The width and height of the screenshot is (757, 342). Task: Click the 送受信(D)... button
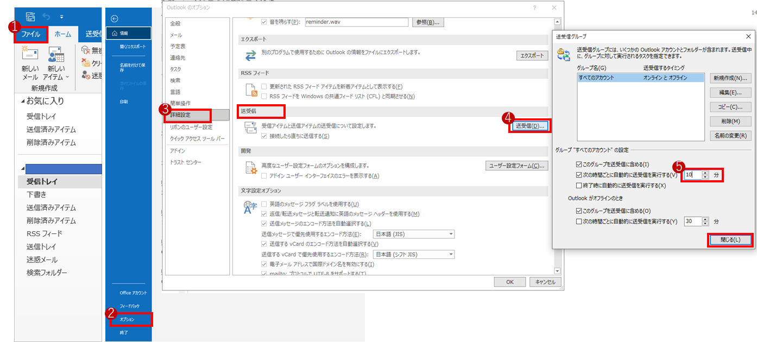coord(530,126)
